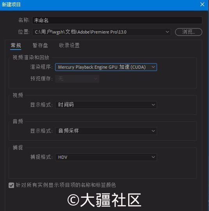Switch to the 暂存盘 tab
The image size is (209, 211).
40,46
